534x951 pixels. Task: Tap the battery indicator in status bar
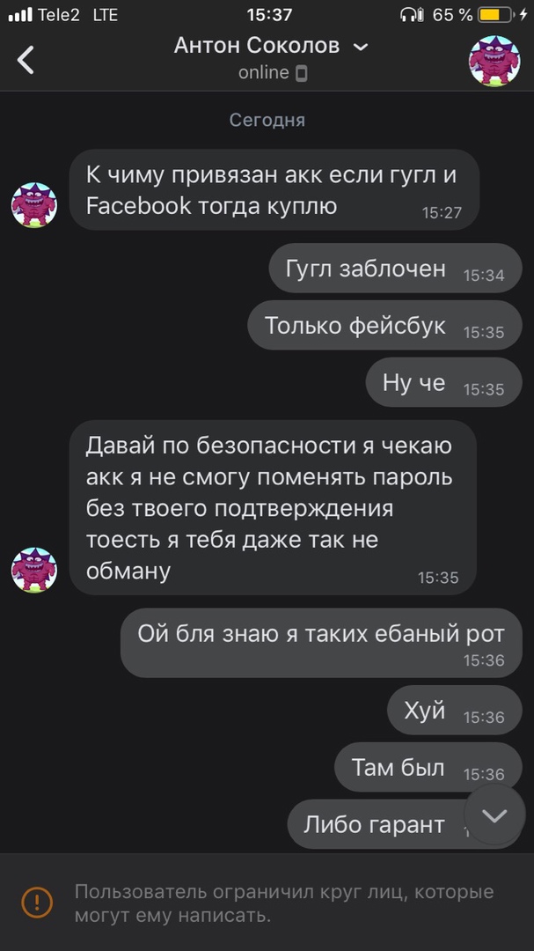pos(495,15)
